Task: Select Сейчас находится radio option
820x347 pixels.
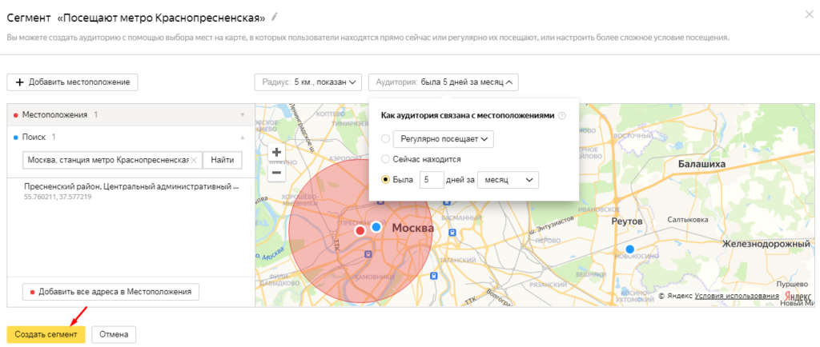Action: tap(386, 158)
